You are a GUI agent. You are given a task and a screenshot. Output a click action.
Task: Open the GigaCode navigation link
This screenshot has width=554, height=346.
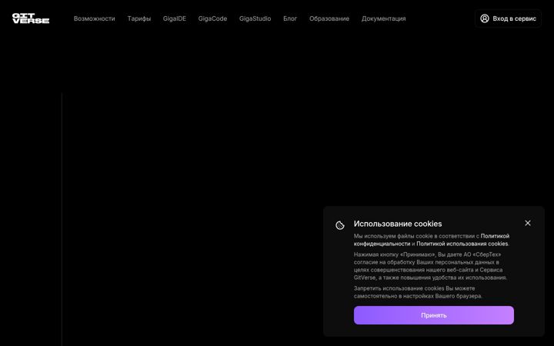212,18
